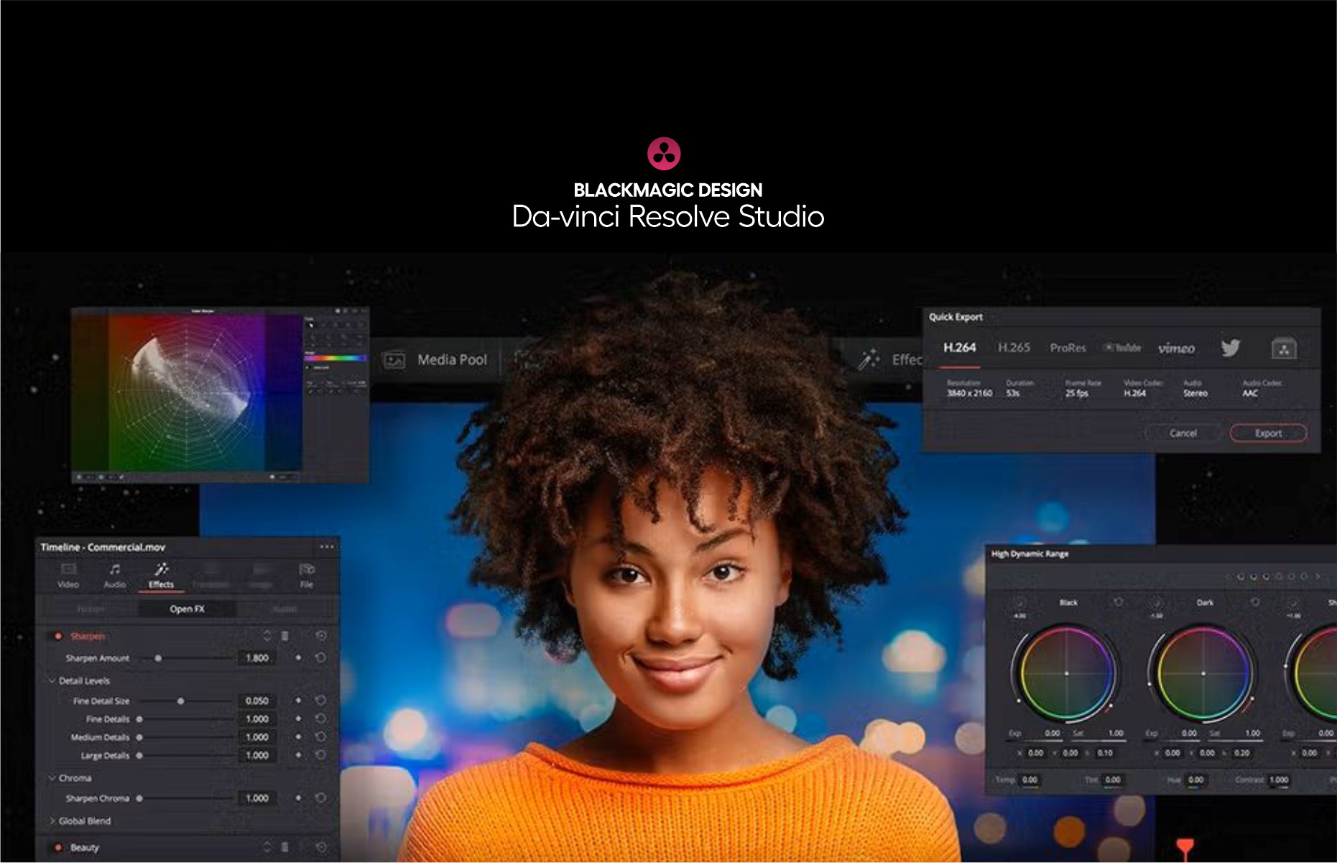
Task: Disable the Sharpen effect red toggle
Action: pyautogui.click(x=58, y=636)
